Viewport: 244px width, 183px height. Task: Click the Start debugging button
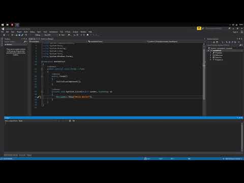62,35
